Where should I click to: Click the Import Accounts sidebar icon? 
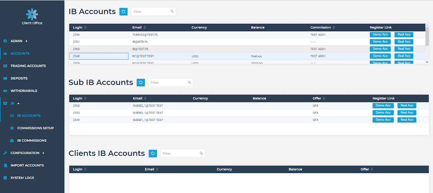pos(5,165)
